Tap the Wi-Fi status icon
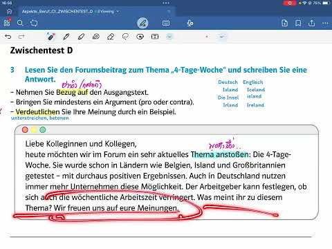Viewport: 332px width, 249px height. [x=304, y=3]
